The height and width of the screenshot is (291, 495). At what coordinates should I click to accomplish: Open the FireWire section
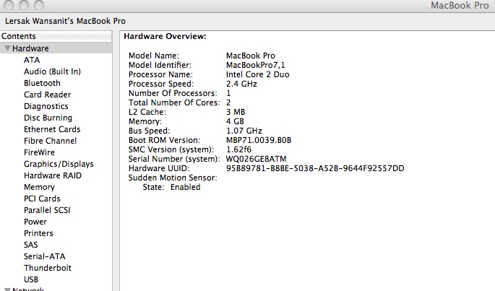click(x=39, y=152)
